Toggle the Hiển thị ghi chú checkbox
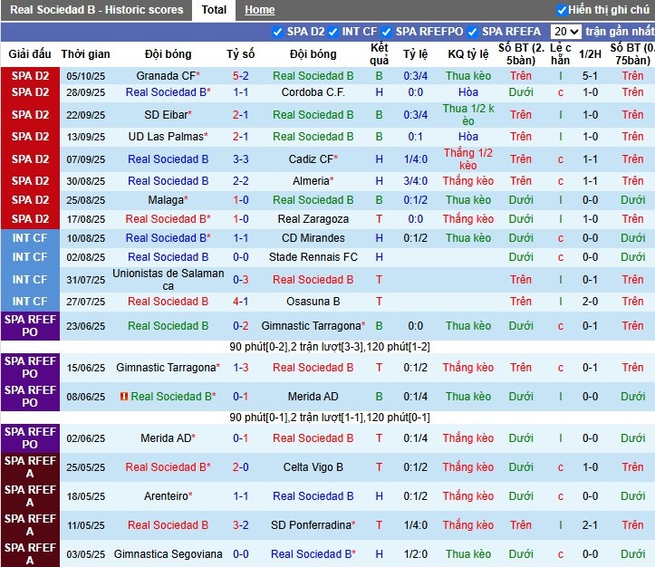The height and width of the screenshot is (567, 655). (x=562, y=10)
